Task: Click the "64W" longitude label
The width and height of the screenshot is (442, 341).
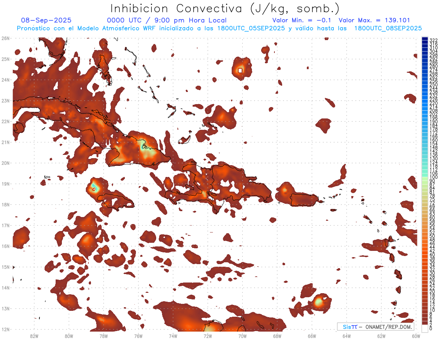Action: (347, 336)
